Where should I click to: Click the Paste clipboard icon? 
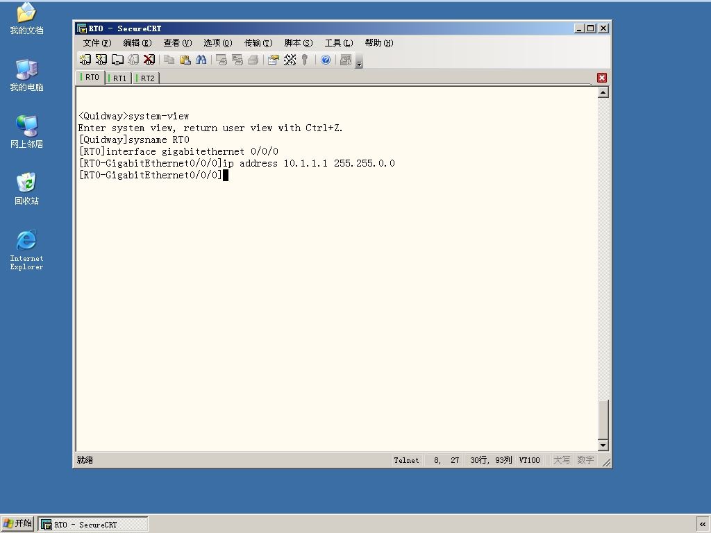coord(185,60)
